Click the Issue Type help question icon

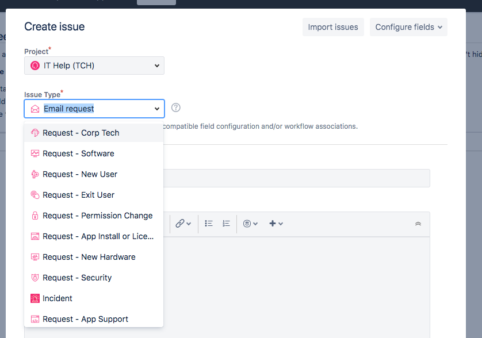(x=176, y=107)
